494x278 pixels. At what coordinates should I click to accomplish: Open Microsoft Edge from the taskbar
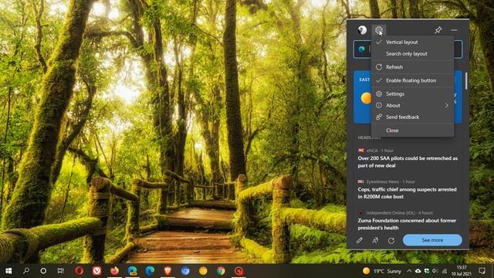(x=150, y=271)
